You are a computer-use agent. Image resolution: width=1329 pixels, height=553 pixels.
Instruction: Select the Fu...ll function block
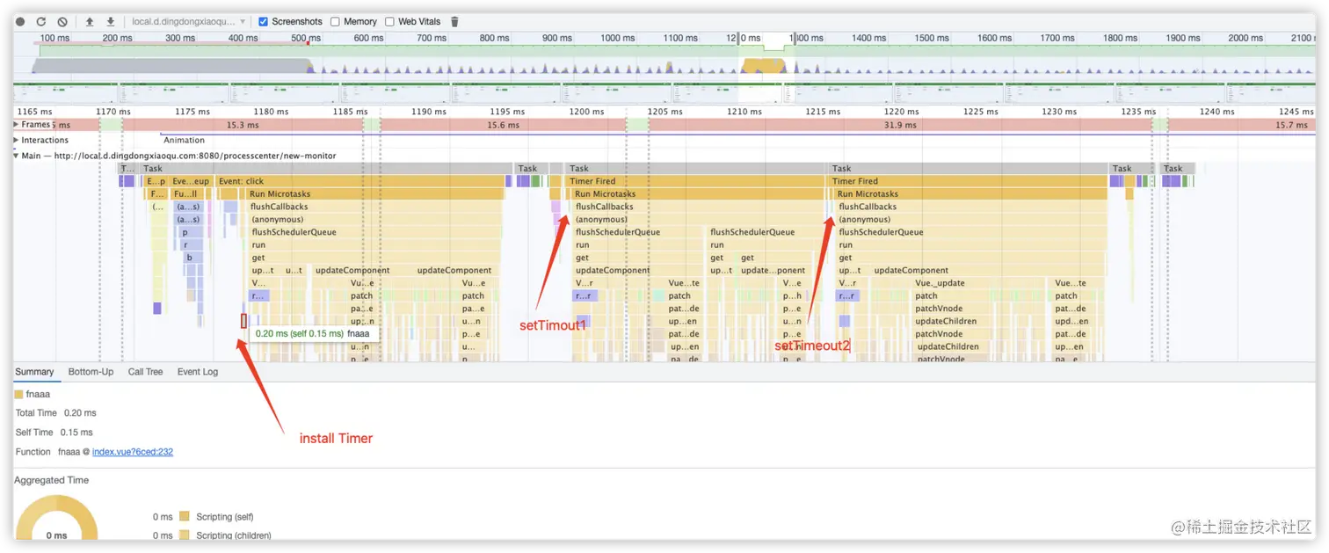(x=187, y=194)
